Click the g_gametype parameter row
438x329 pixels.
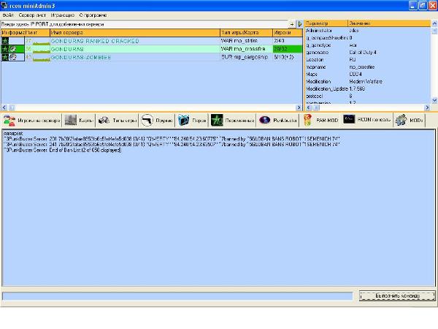coord(367,45)
